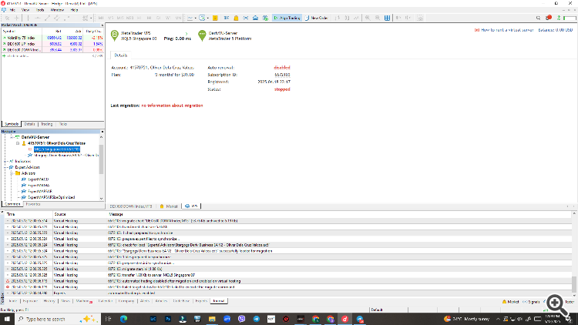
Task: Select M15 timeframe
Action: pyautogui.click(x=120, y=18)
